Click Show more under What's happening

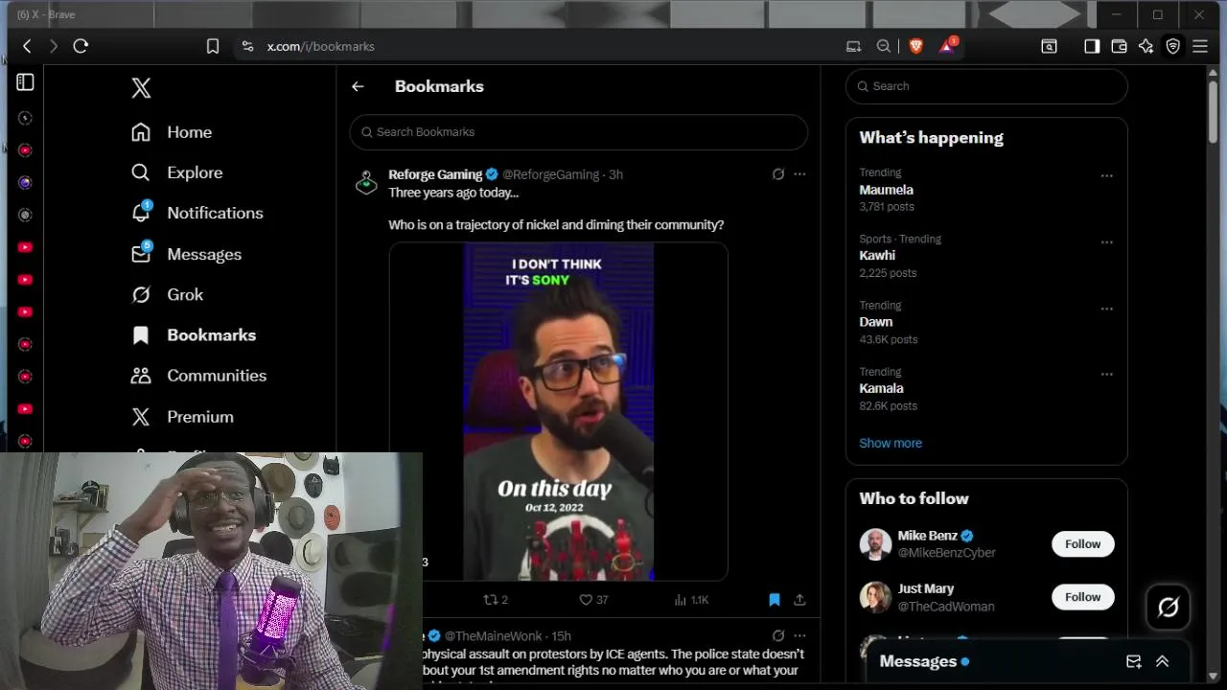(x=891, y=443)
